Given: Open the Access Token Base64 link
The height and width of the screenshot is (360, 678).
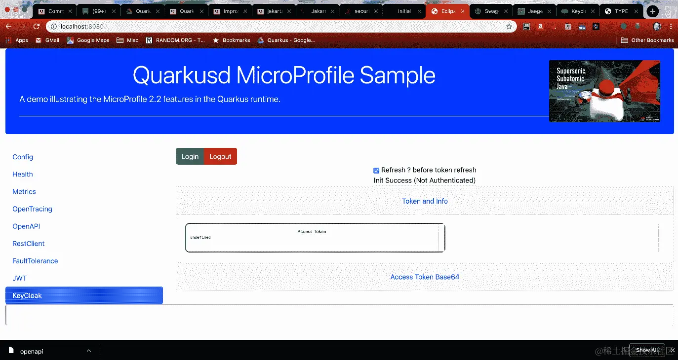Looking at the screenshot, I should tap(425, 277).
